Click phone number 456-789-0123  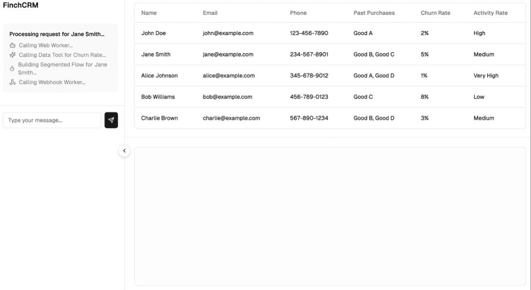309,97
